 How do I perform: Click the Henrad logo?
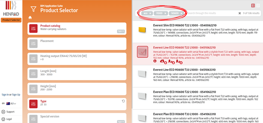pos(11,8)
